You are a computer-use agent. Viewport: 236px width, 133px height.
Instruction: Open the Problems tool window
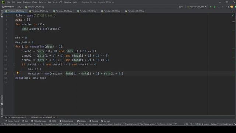click(x=81, y=121)
